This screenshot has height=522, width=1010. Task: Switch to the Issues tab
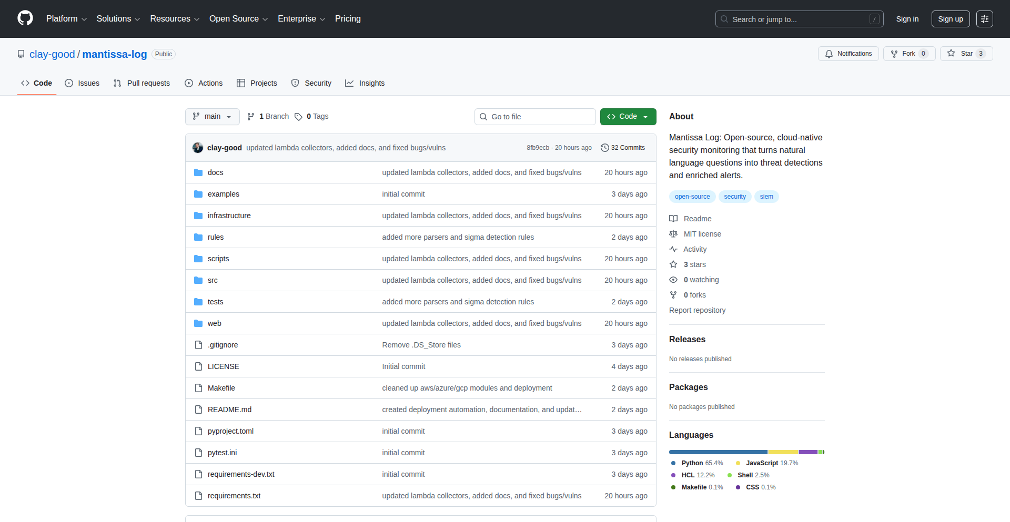[x=82, y=83]
